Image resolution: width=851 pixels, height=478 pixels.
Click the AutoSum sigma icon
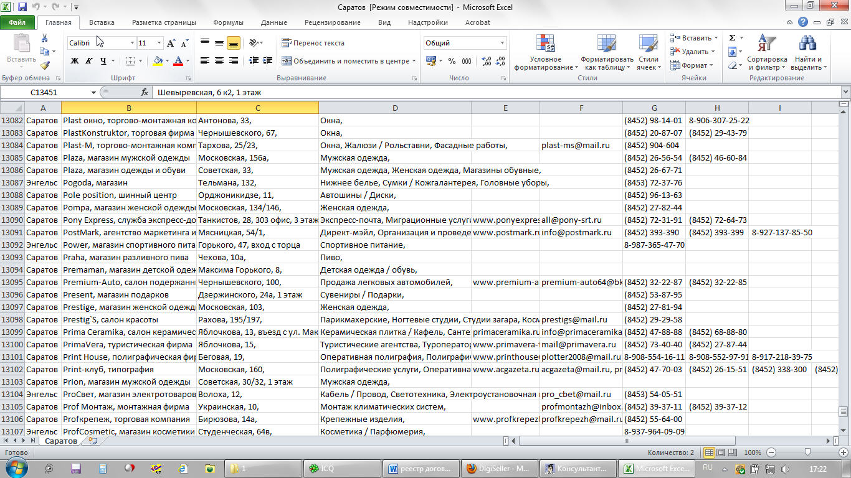pos(733,38)
